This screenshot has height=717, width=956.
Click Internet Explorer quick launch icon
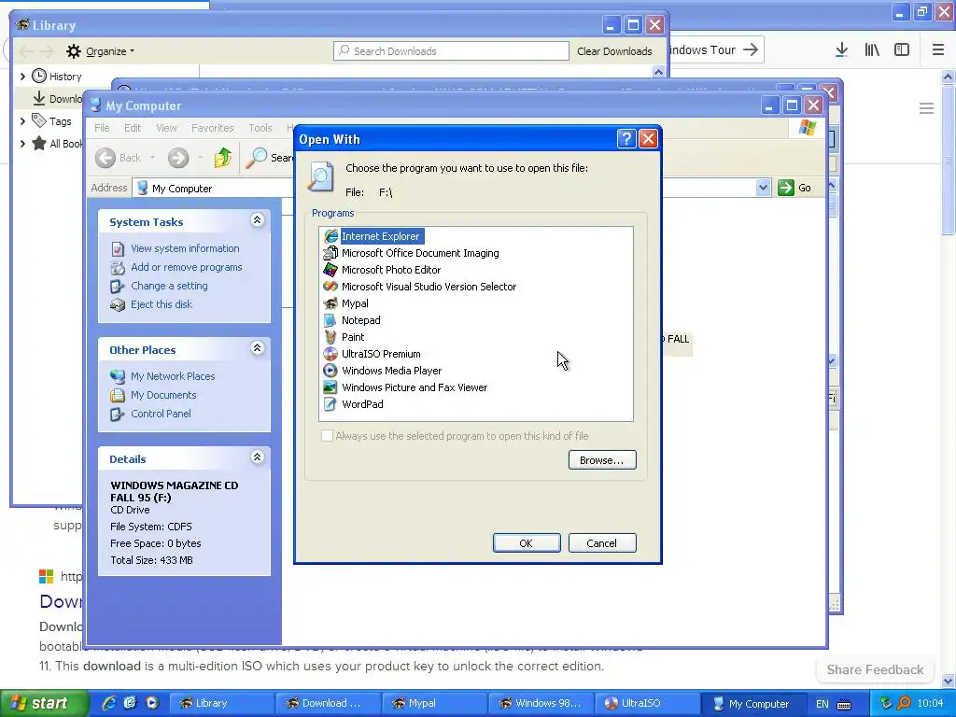pyautogui.click(x=109, y=703)
